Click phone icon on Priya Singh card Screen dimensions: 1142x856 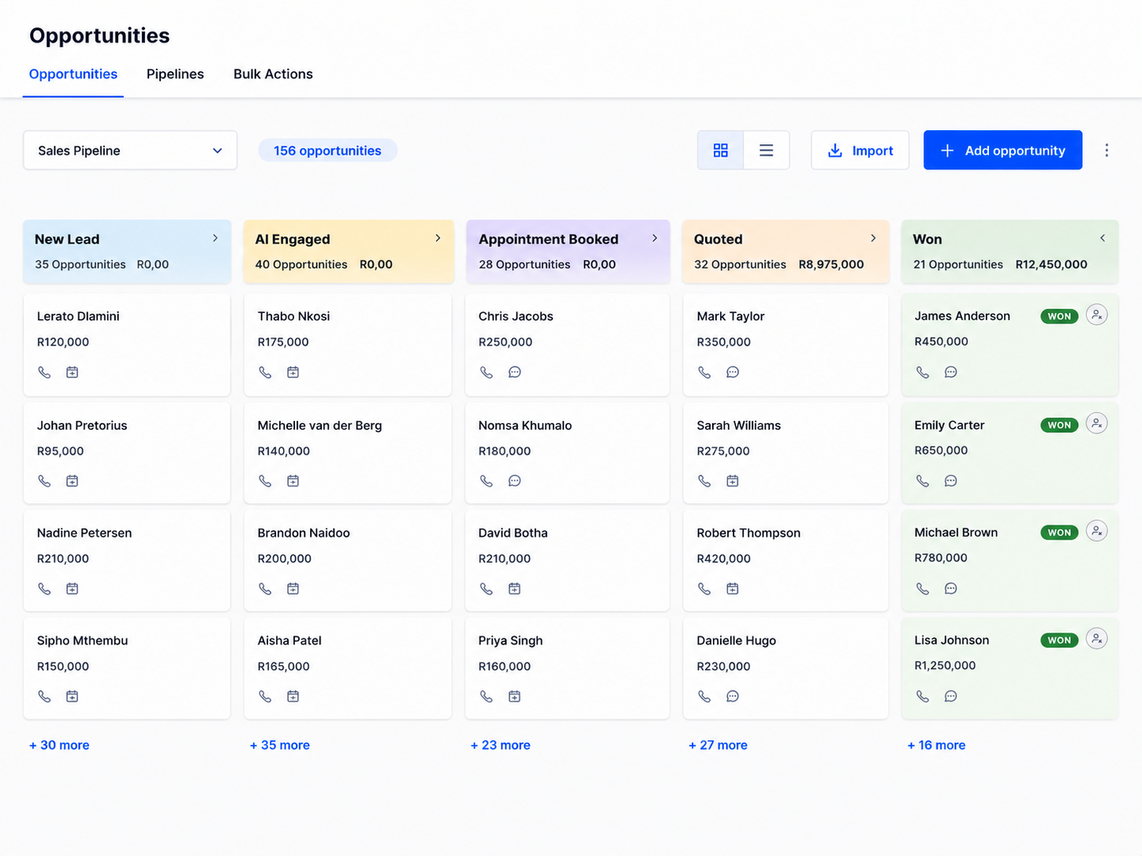click(x=487, y=696)
